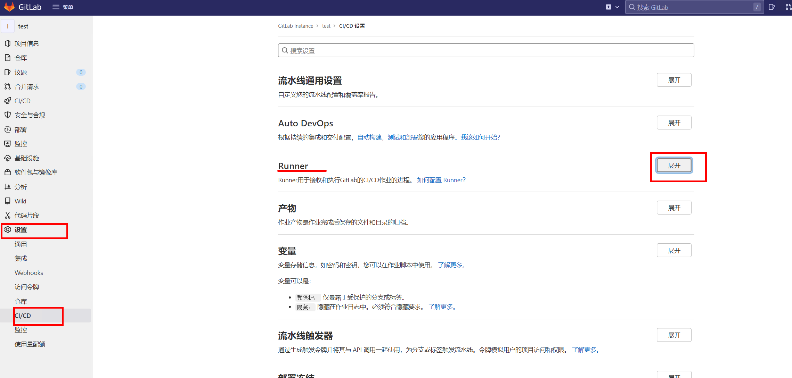Viewport: 792px width, 378px height.
Task: Open 合并请求 merge requests
Action: point(27,86)
